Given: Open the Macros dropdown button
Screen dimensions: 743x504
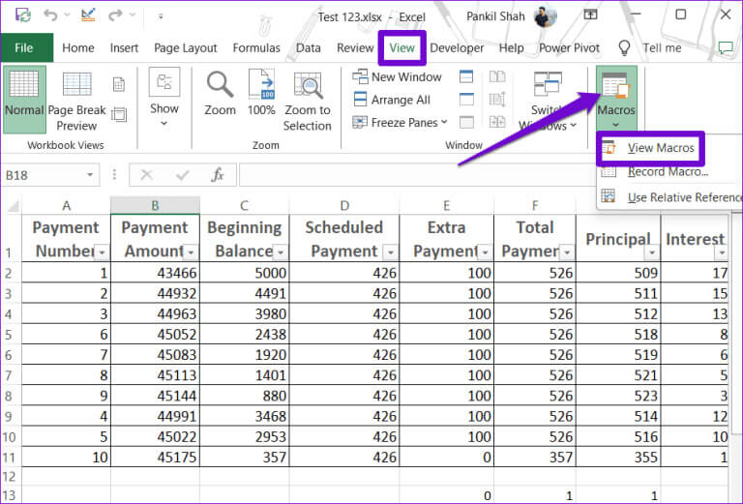Looking at the screenshot, I should (x=616, y=100).
